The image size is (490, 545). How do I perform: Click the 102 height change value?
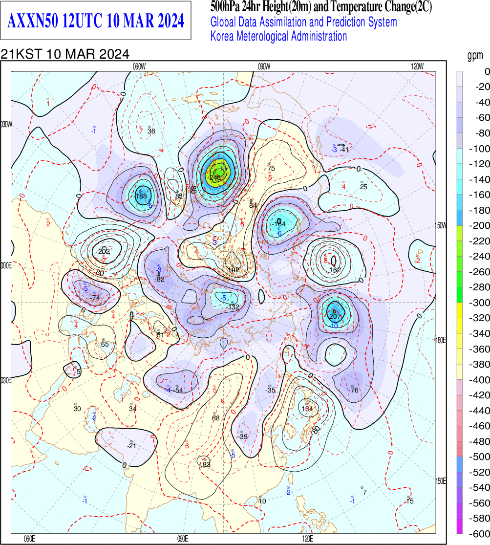point(234,270)
